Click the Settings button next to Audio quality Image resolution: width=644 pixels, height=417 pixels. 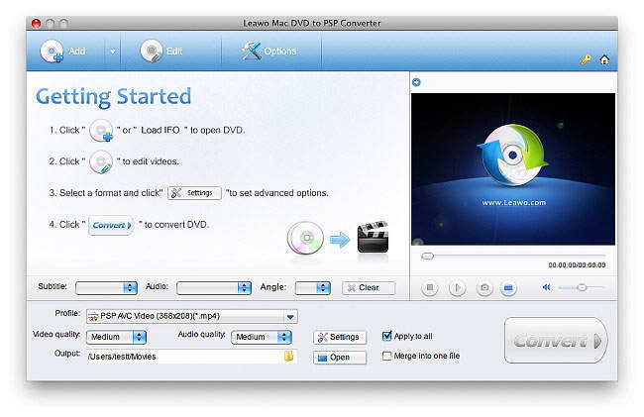click(x=340, y=337)
